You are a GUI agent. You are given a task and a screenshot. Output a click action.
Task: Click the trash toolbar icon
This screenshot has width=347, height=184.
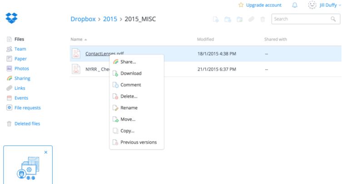pos(263,19)
